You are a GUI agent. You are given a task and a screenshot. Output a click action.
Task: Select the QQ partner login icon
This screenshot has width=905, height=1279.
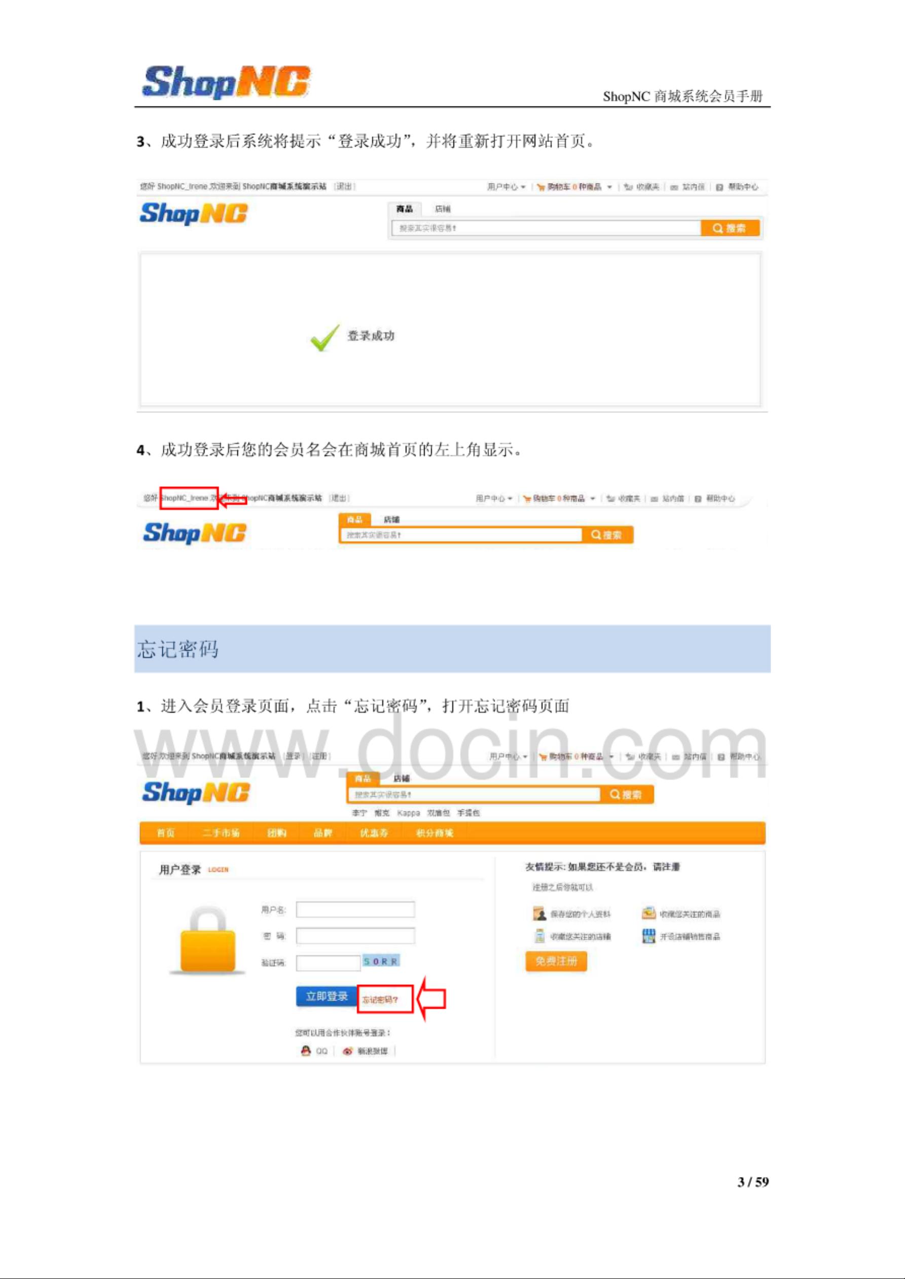tap(305, 1050)
